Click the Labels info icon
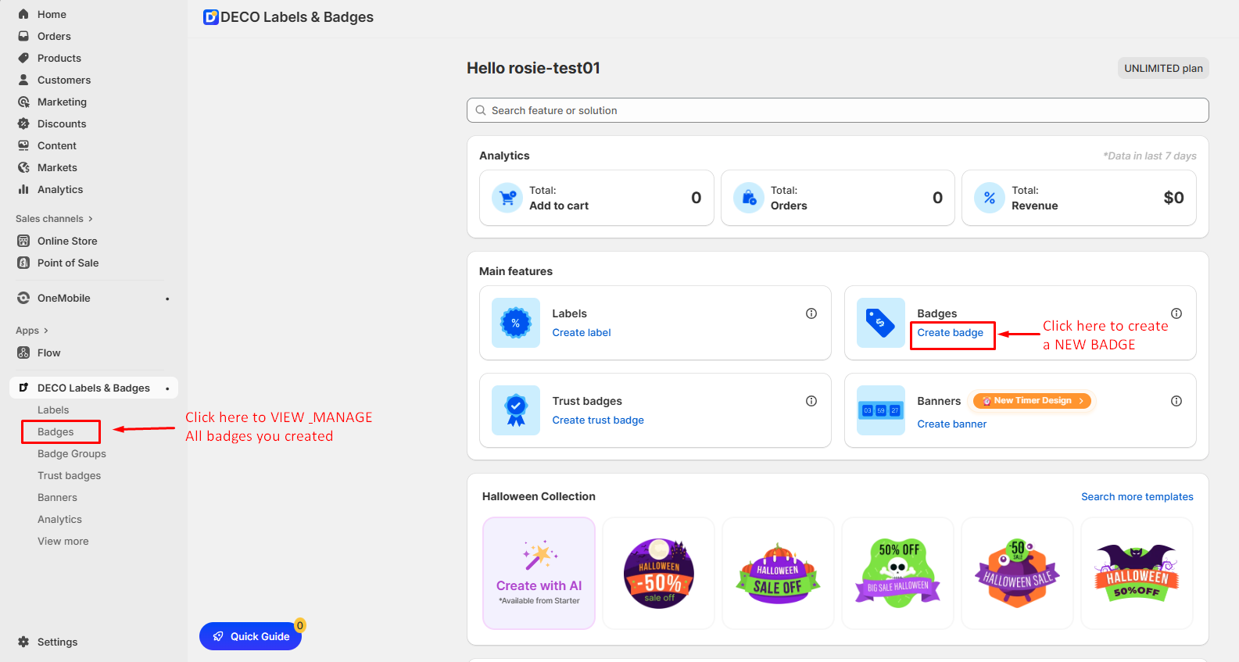 coord(811,313)
